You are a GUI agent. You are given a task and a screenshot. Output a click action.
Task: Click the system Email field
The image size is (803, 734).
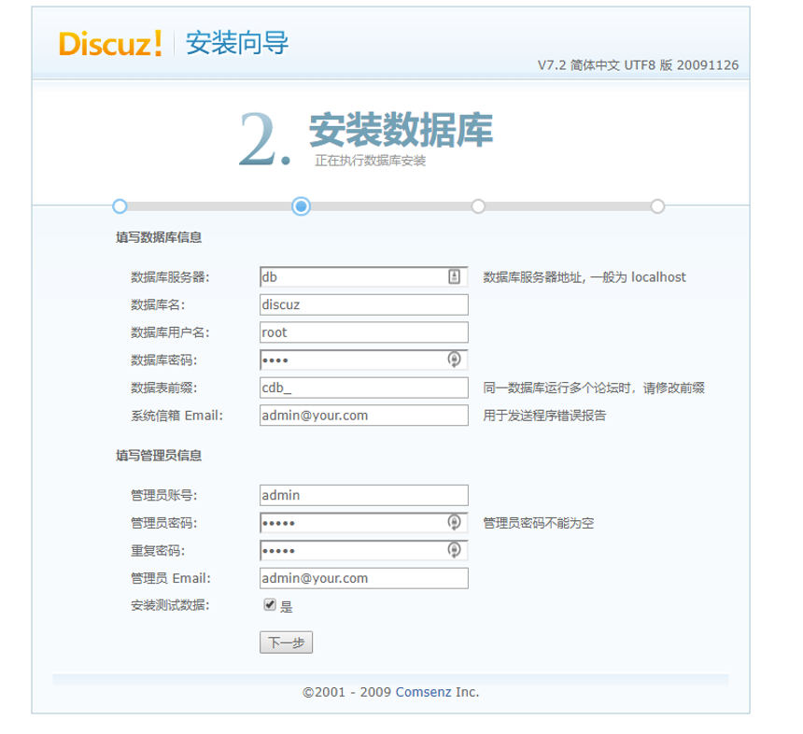(x=363, y=416)
